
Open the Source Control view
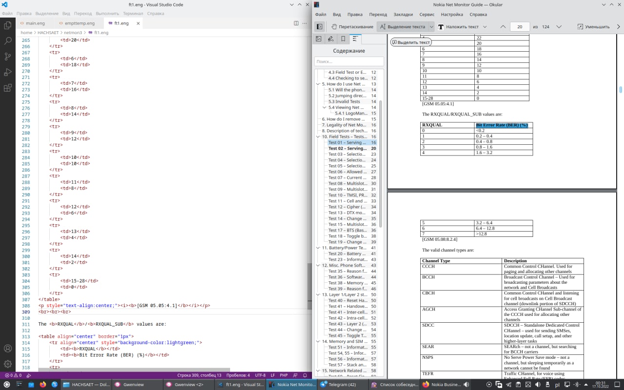click(8, 57)
